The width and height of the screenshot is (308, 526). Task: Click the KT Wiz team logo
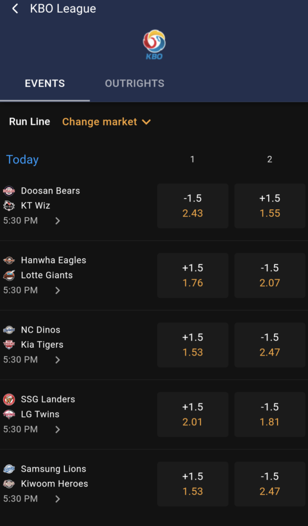point(9,206)
